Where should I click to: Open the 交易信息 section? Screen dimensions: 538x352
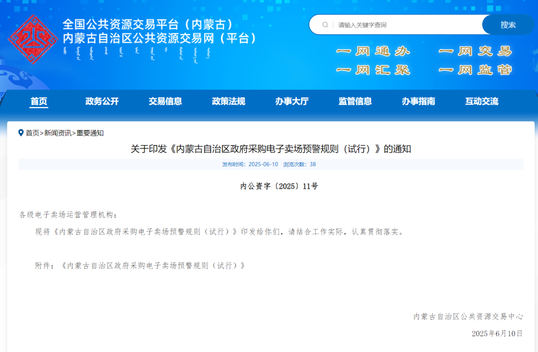click(165, 101)
